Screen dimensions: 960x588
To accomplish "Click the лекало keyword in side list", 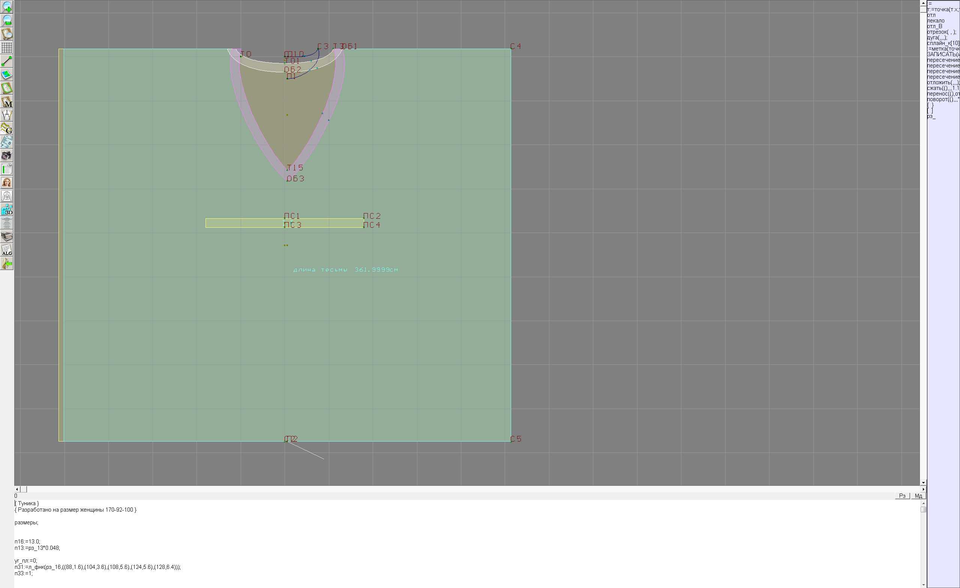I will (x=936, y=21).
